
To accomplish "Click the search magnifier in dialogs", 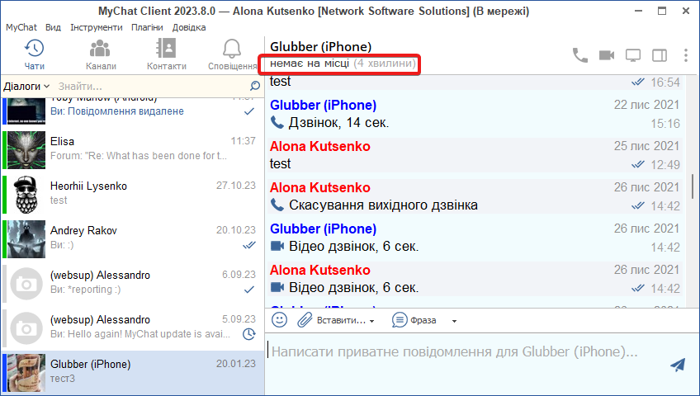I will click(255, 86).
